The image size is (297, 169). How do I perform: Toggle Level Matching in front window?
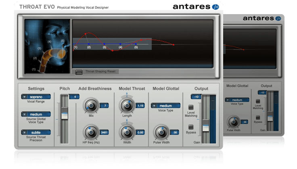click(191, 107)
